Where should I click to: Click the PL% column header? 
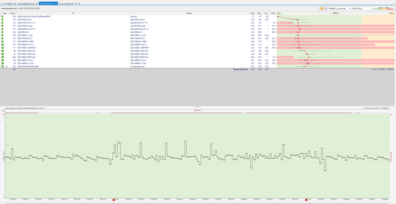point(273,13)
